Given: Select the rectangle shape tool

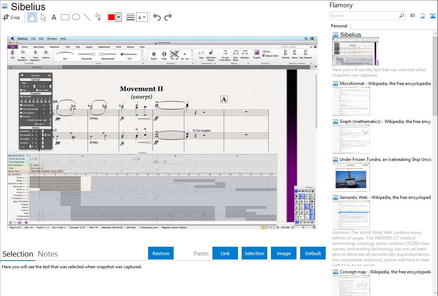Looking at the screenshot, I should 65,17.
